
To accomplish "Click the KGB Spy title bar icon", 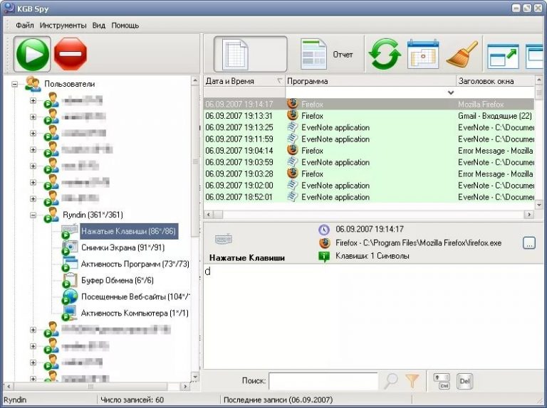I will pyautogui.click(x=9, y=7).
